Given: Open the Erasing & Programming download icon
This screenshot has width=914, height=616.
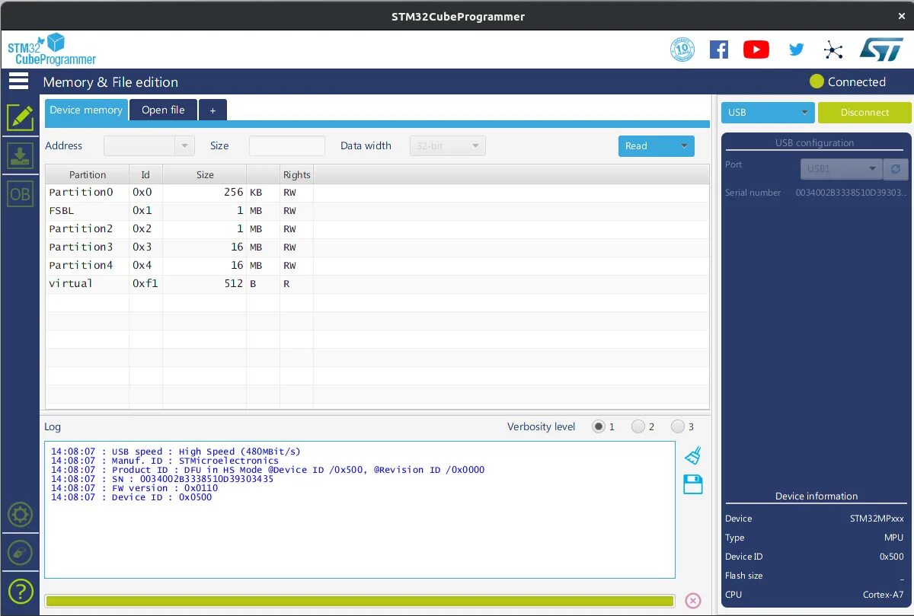Looking at the screenshot, I should point(20,155).
